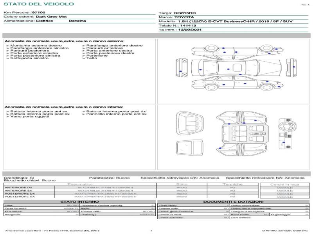Click the 'Triangolo di emergenza' row label
The image size is (313, 234).
248,211
